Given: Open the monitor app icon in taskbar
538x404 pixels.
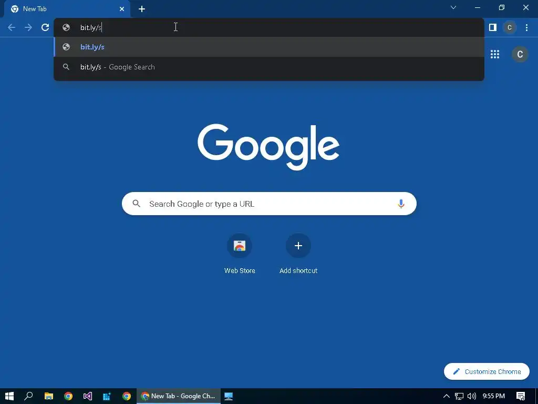Looking at the screenshot, I should [x=229, y=396].
